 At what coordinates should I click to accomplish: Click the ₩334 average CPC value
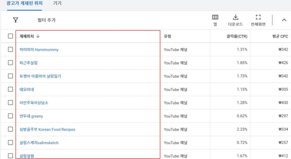pos(283,129)
